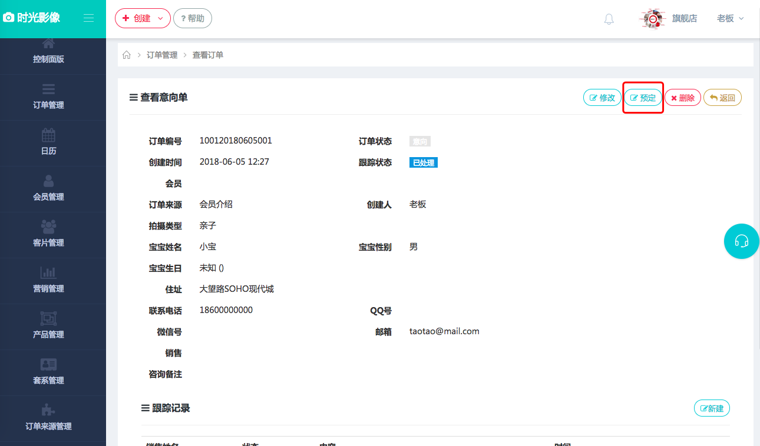Open 日历 calendar in sidebar
The width and height of the screenshot is (760, 446).
[48, 142]
